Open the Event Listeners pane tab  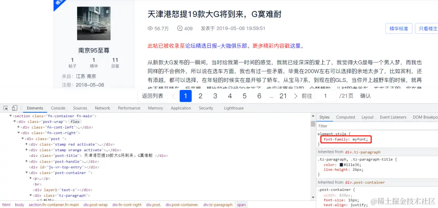(x=393, y=117)
